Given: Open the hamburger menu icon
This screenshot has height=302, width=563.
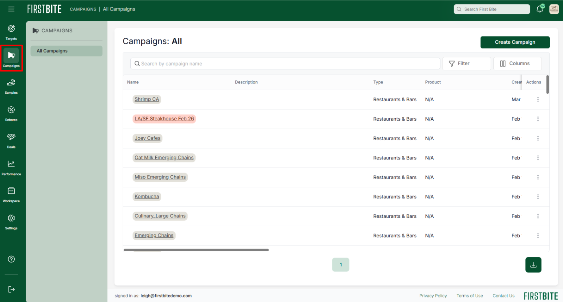Looking at the screenshot, I should (11, 9).
